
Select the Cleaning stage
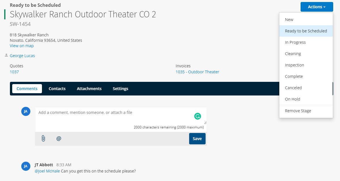pyautogui.click(x=306, y=54)
